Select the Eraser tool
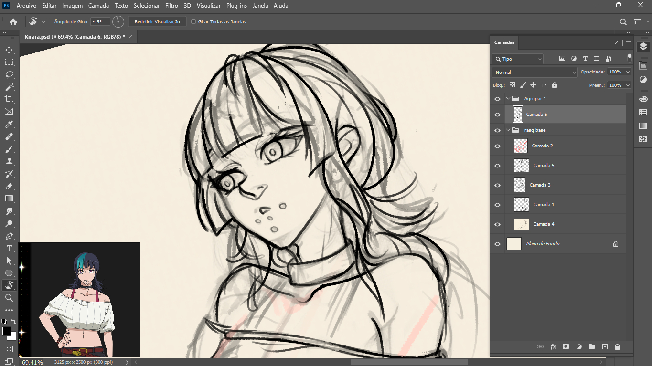 (x=9, y=187)
